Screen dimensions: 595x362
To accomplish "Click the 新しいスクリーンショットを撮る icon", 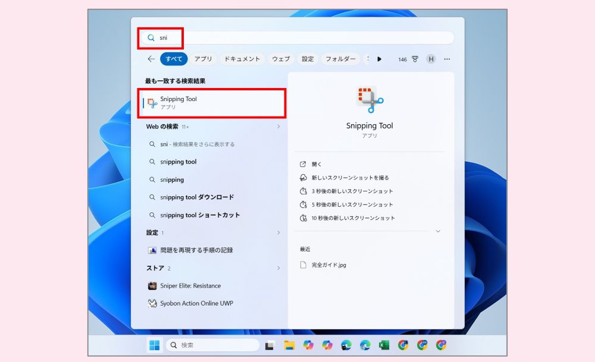I will click(303, 177).
